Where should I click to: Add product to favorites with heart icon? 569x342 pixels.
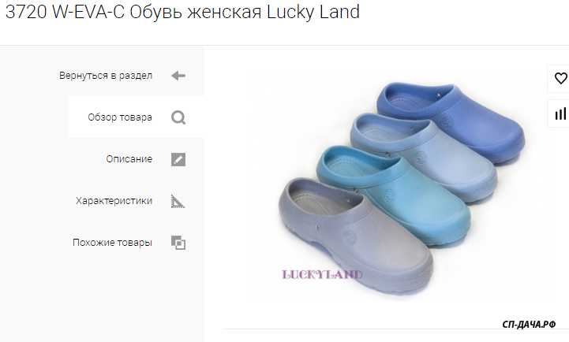(560, 78)
